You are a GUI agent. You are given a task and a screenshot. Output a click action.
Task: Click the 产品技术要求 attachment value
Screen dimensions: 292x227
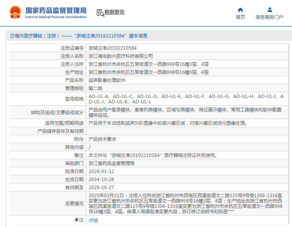click(102, 139)
